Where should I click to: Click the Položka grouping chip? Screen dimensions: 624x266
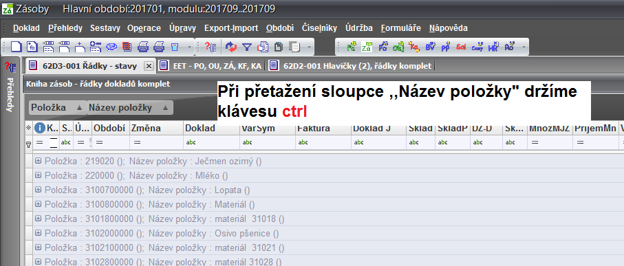pyautogui.click(x=57, y=107)
